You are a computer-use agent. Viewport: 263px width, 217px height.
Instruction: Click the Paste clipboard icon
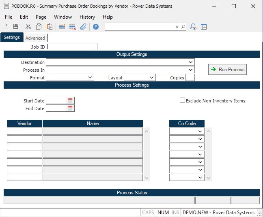50,27
